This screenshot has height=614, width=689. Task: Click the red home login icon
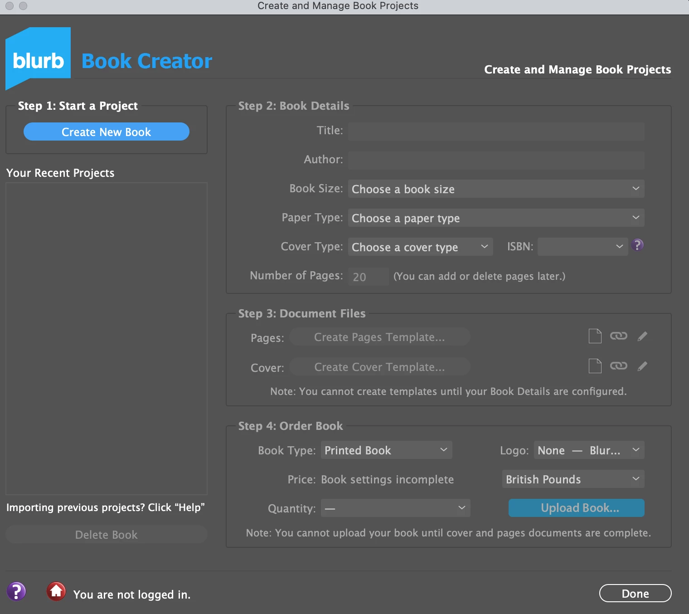coord(56,591)
